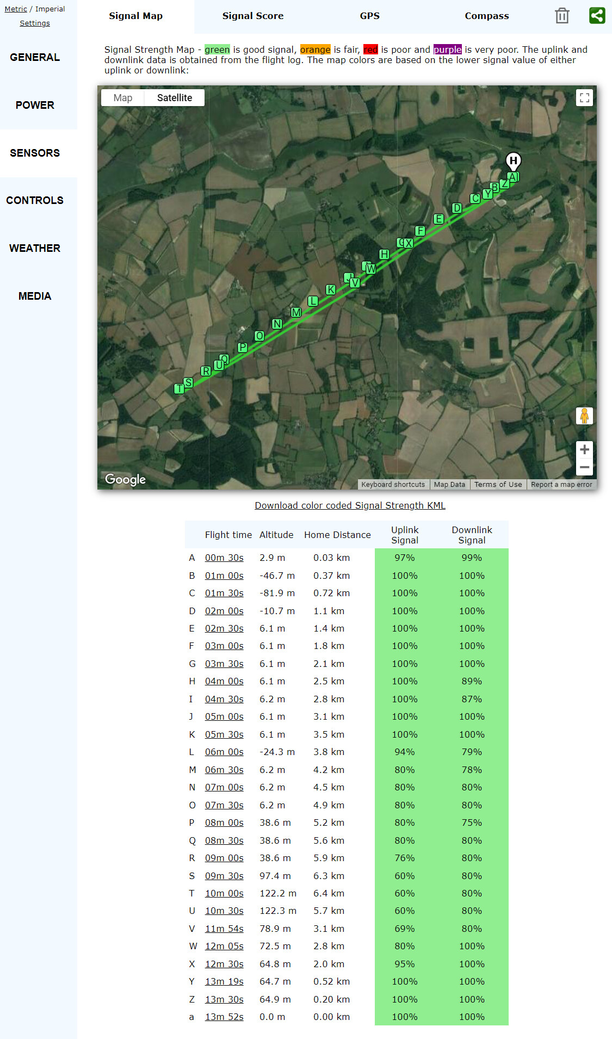Click the green share icon
The image size is (612, 1039).
(597, 15)
